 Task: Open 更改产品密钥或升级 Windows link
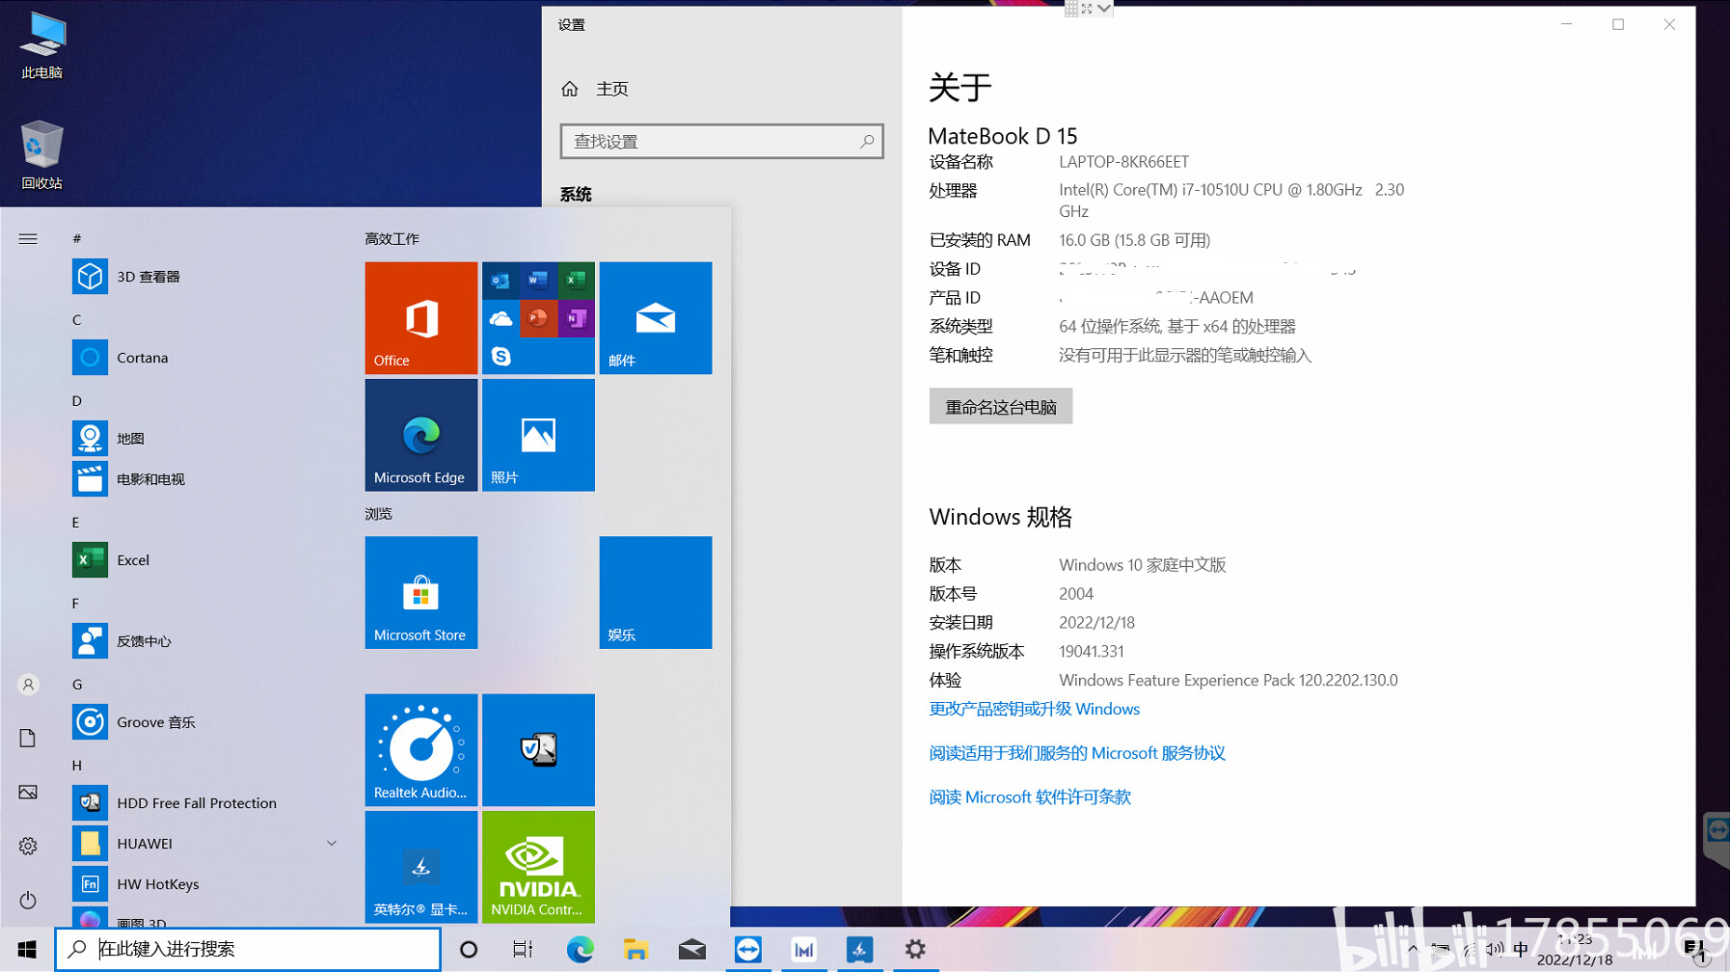point(1034,709)
